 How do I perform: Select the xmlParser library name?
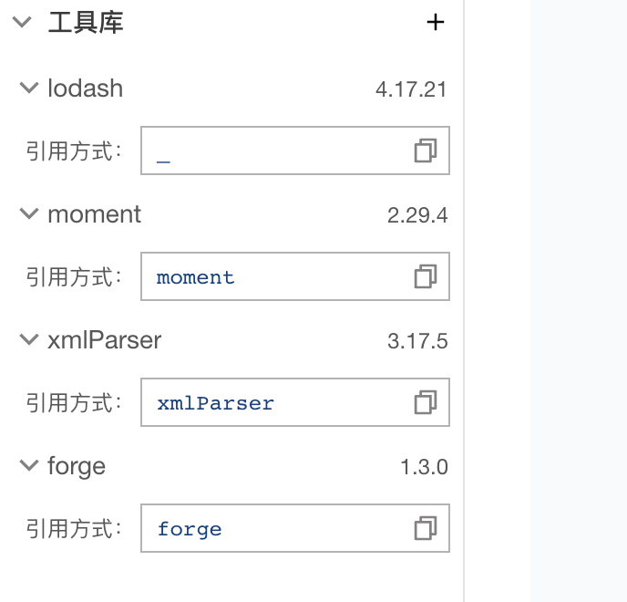(105, 340)
